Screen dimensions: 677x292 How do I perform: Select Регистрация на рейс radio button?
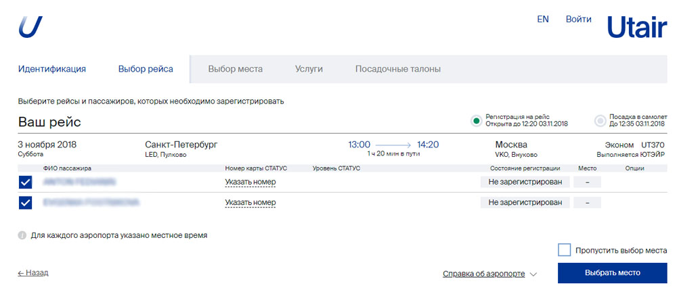[x=477, y=121]
